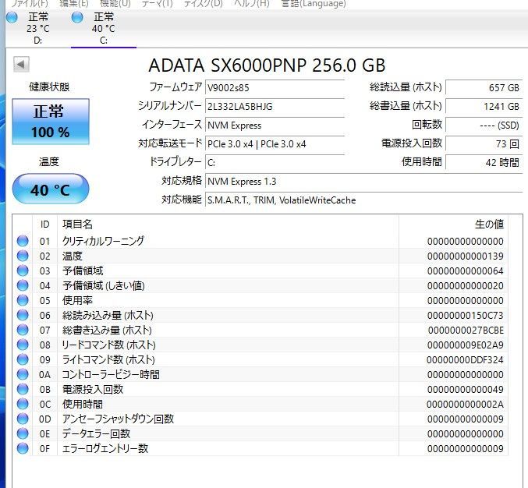Select the エラーログエントリー数 row name

coord(105,448)
